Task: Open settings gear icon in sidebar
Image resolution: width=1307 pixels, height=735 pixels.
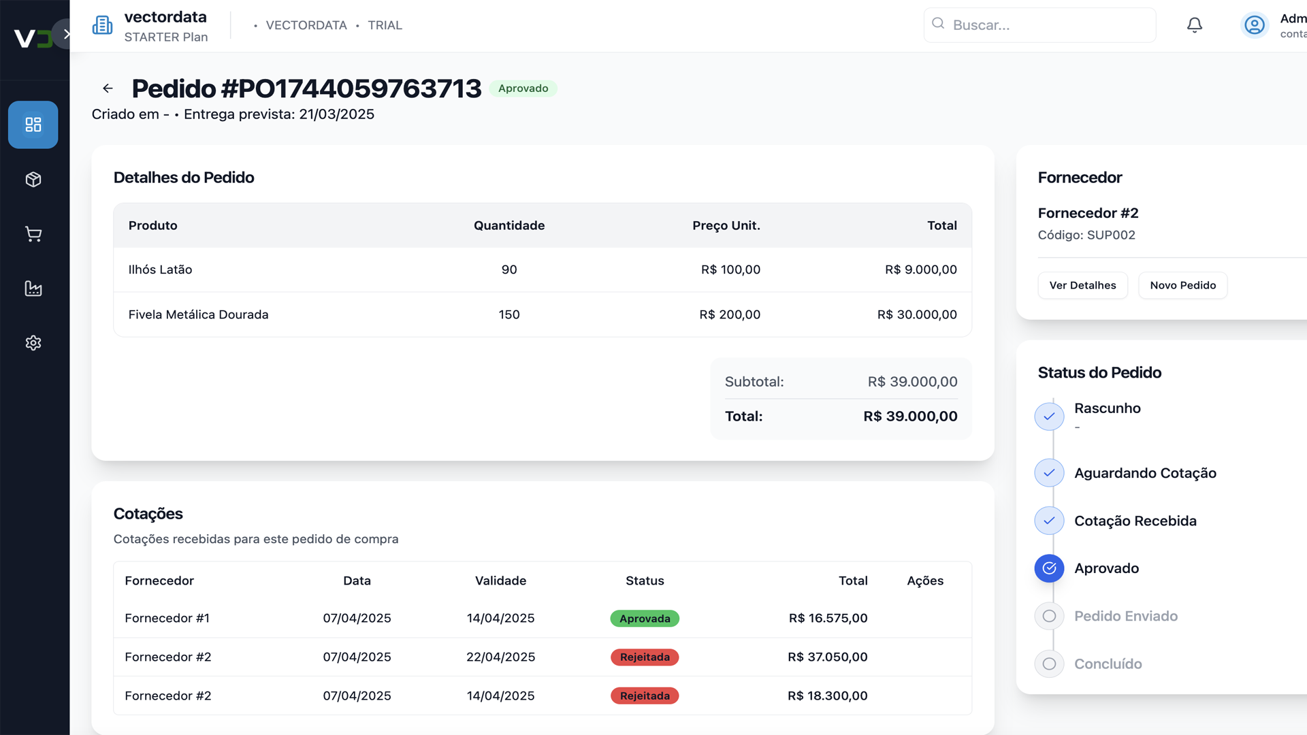Action: pyautogui.click(x=33, y=343)
